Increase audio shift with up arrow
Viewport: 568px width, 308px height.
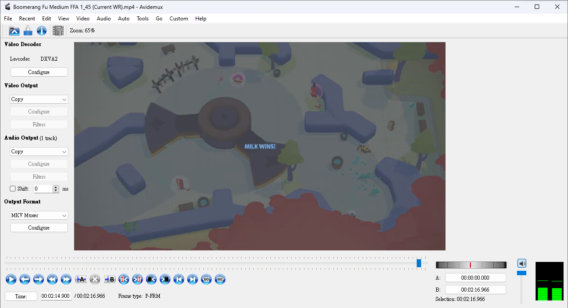click(56, 187)
